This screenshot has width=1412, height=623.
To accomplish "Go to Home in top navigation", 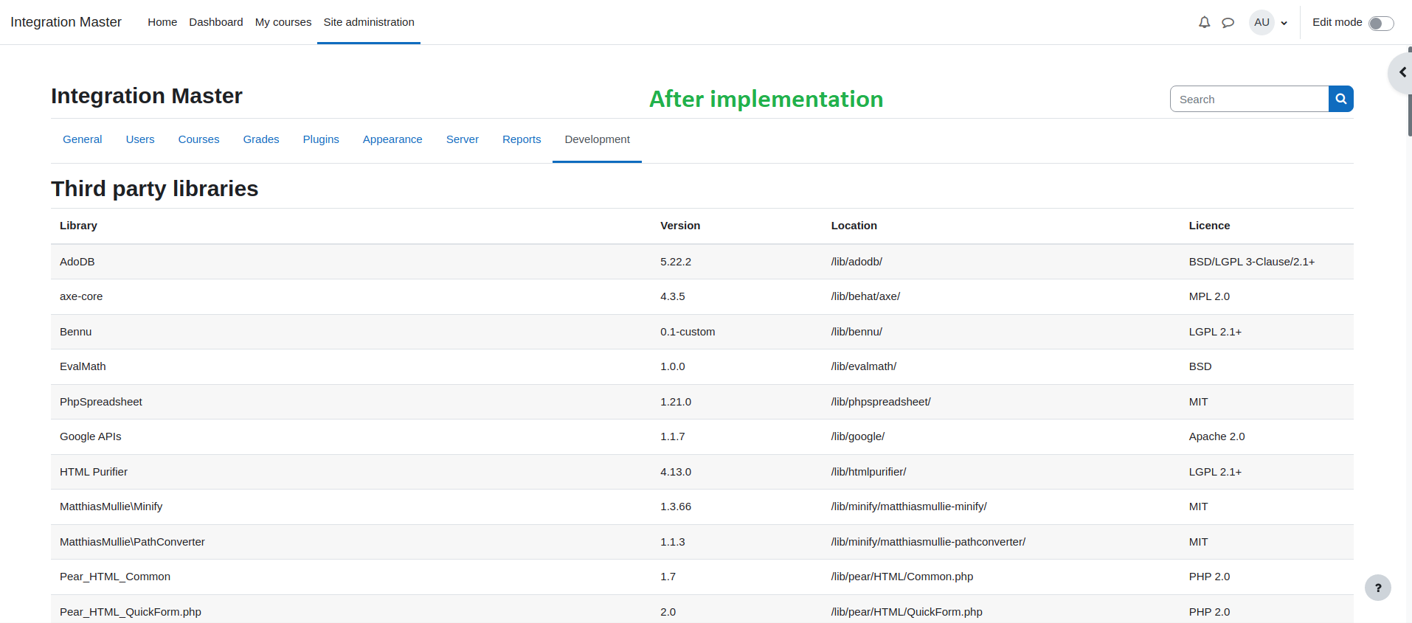I will (162, 22).
